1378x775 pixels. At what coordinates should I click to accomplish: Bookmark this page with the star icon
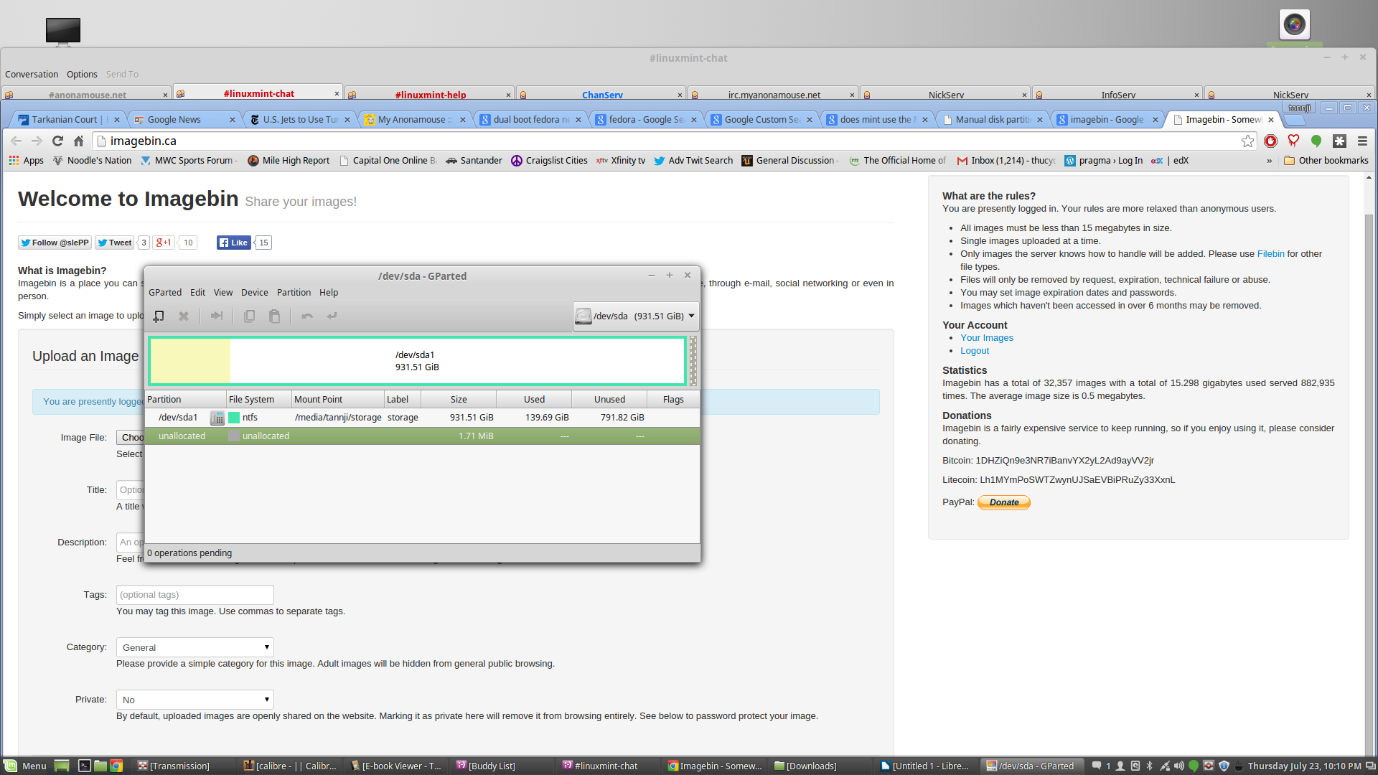click(1247, 141)
